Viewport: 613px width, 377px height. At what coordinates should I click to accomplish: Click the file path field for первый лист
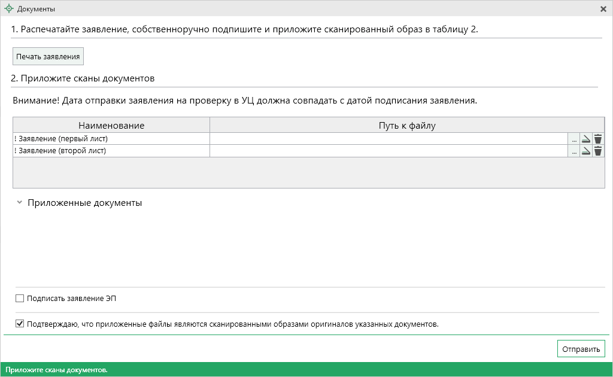pos(388,139)
